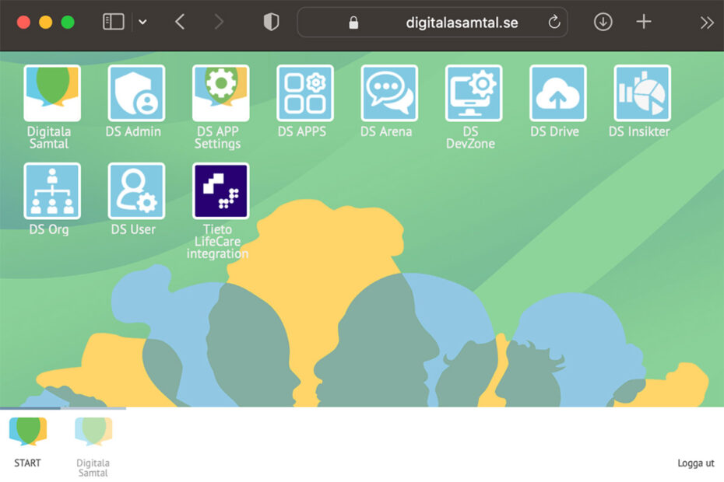This screenshot has height=482, width=724.
Task: Open DS DevZone app
Action: 473,93
